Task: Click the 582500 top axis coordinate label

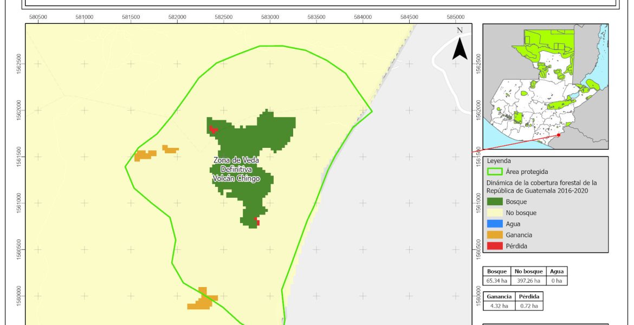Action: 224,17
